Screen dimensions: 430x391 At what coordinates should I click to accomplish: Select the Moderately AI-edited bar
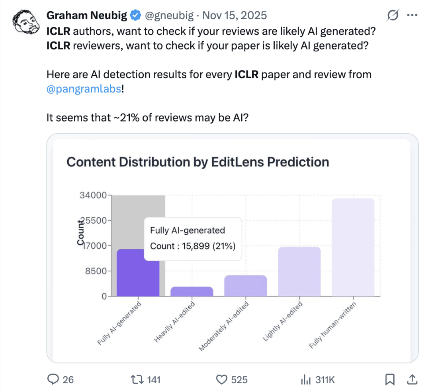[245, 286]
